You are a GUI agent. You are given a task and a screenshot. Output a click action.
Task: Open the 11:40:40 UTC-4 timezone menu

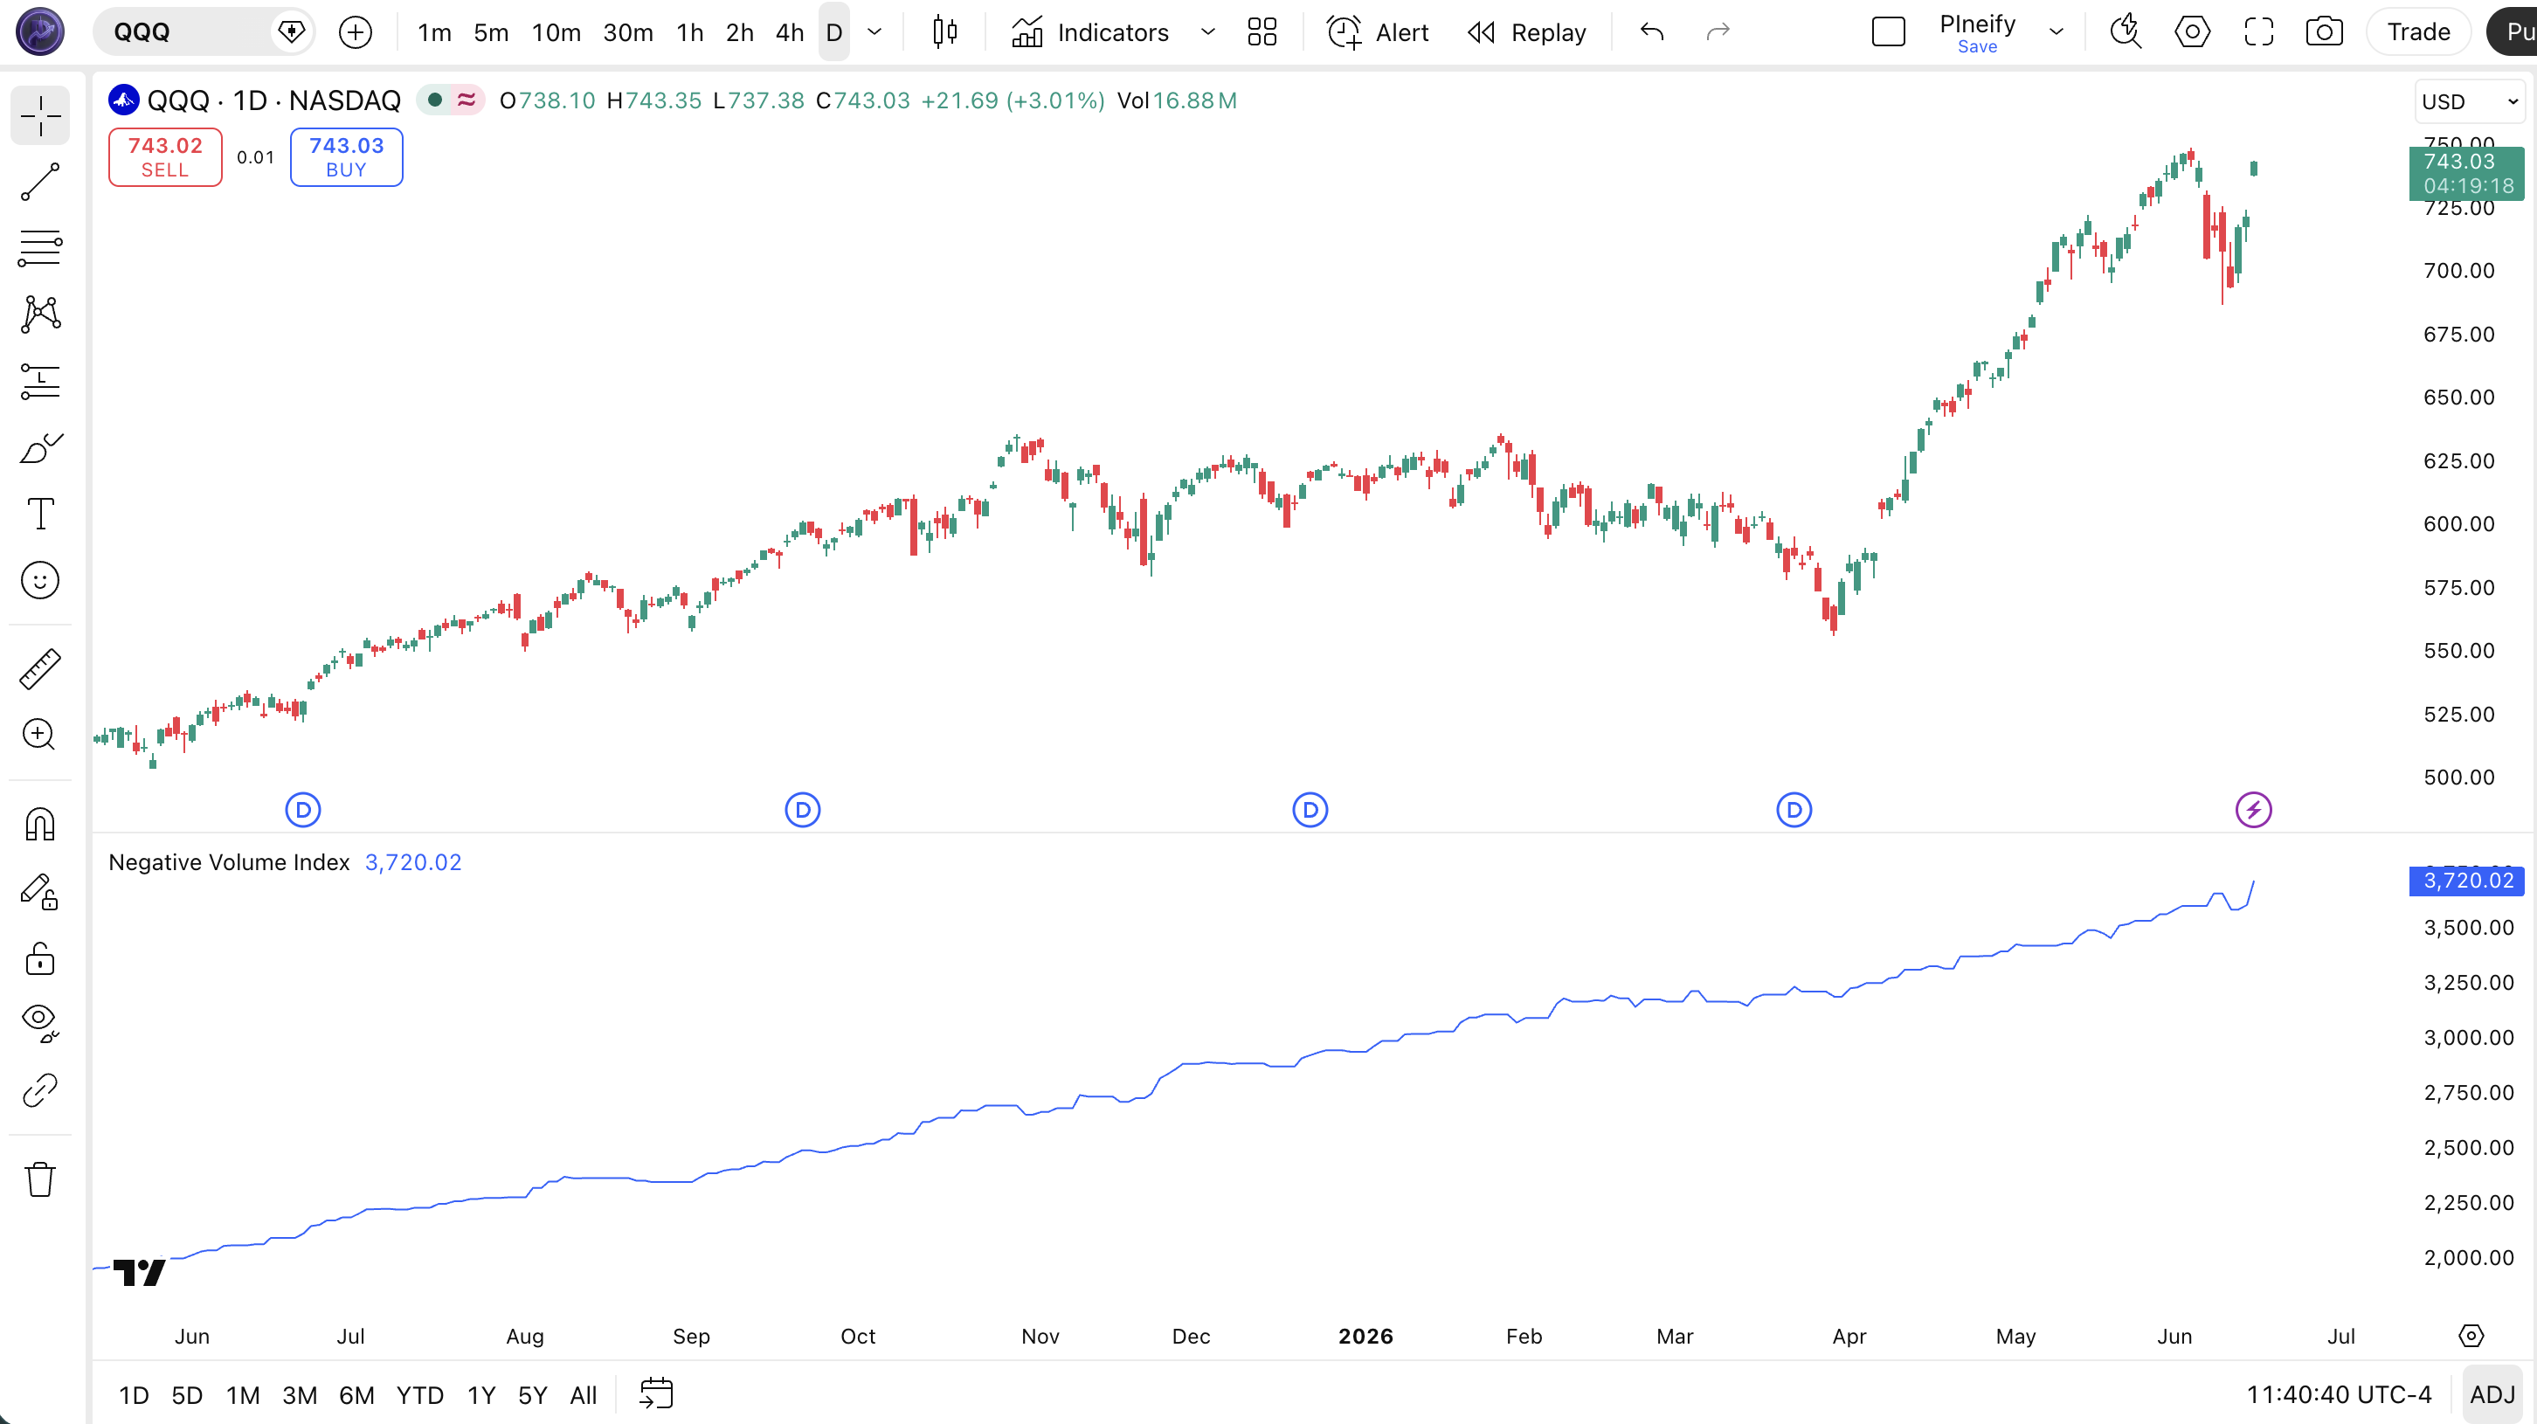tap(2339, 1394)
